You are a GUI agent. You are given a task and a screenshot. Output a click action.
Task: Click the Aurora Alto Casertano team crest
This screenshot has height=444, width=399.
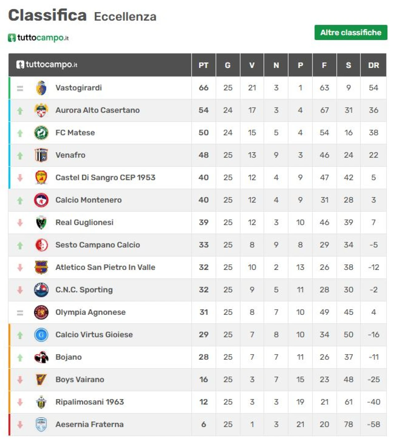click(x=41, y=110)
